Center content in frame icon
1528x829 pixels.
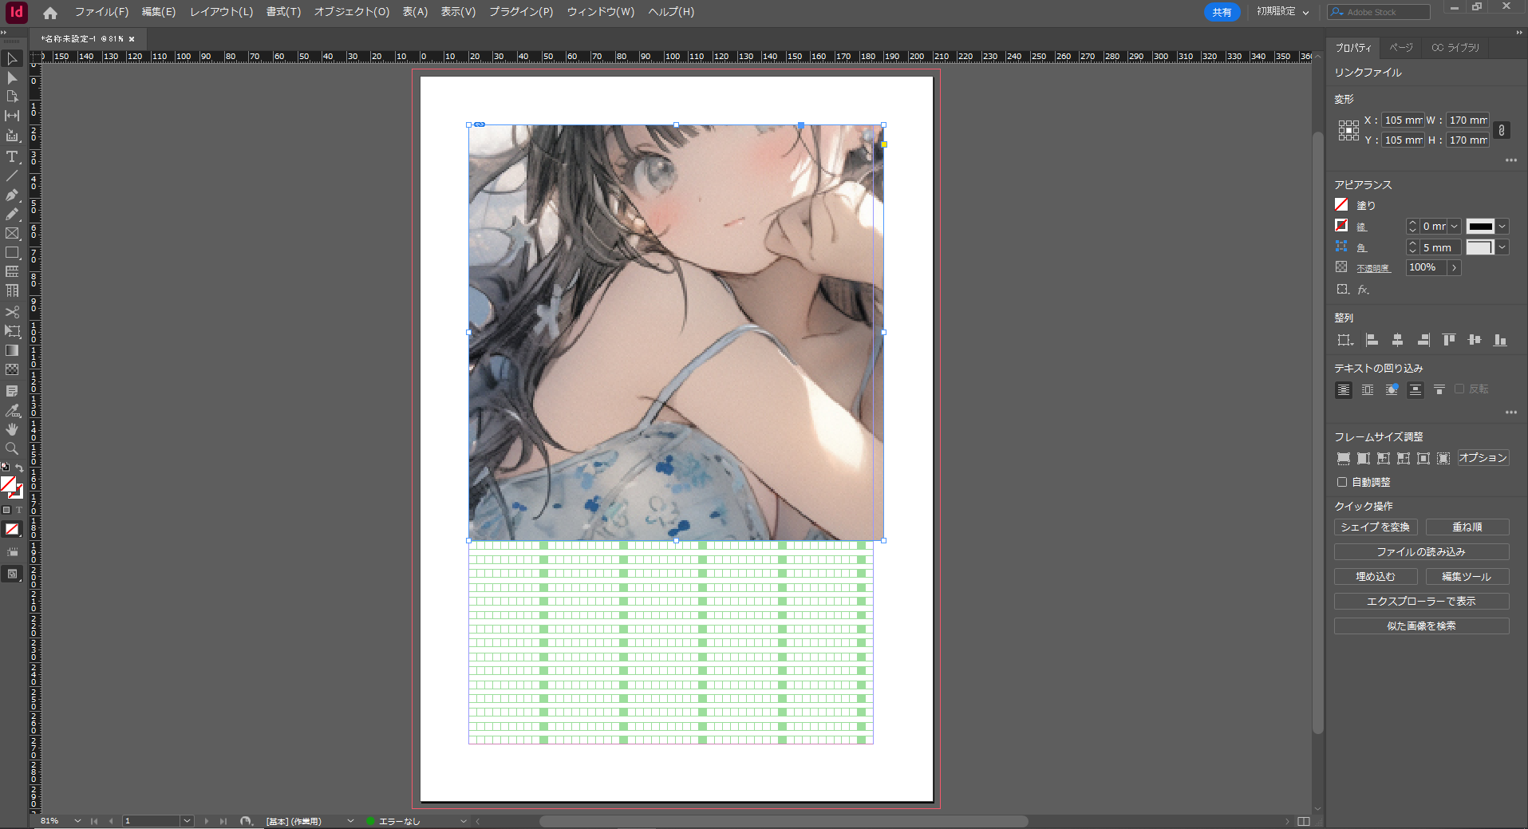[x=1423, y=458]
